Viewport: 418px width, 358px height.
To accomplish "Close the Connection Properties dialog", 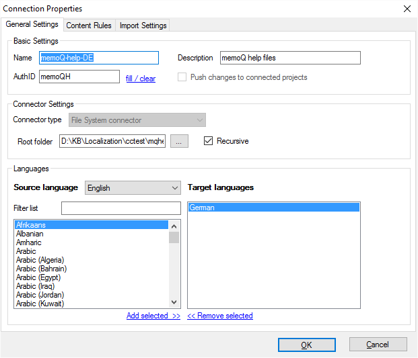I will (407, 9).
